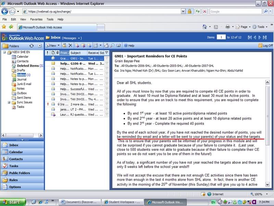Toggle the follow-up flag on the first message

107,58
